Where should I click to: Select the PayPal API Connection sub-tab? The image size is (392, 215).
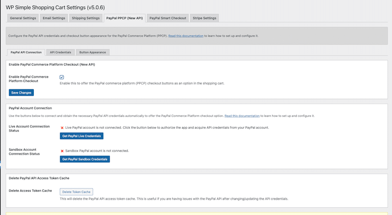coord(26,52)
